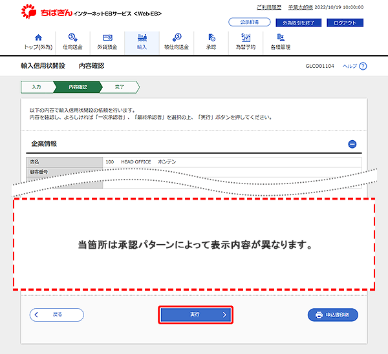The image size is (388, 354).
Task: Click the 公示相場 button
Action: (x=250, y=22)
